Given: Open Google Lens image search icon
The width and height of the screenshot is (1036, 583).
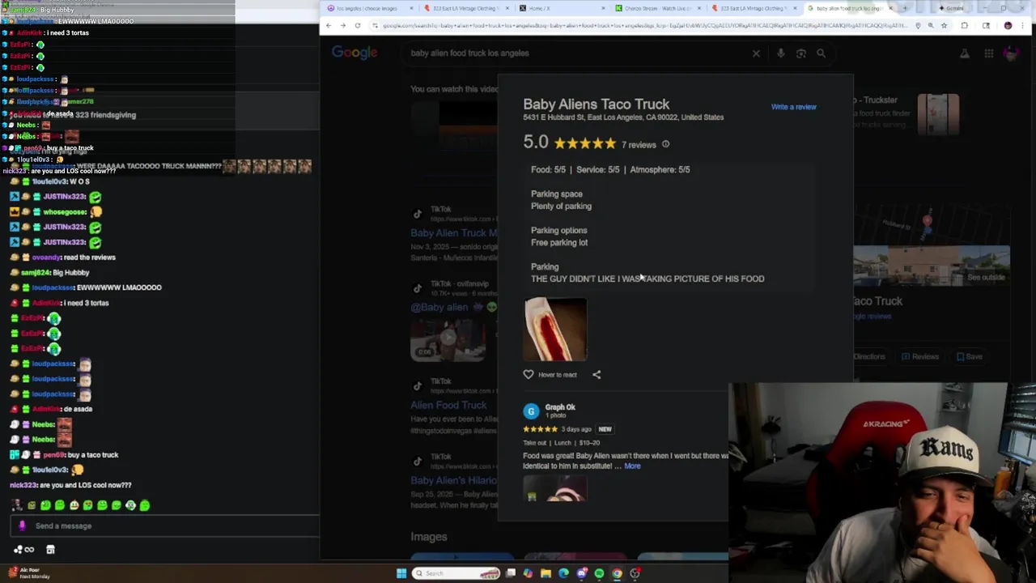Looking at the screenshot, I should pyautogui.click(x=800, y=53).
